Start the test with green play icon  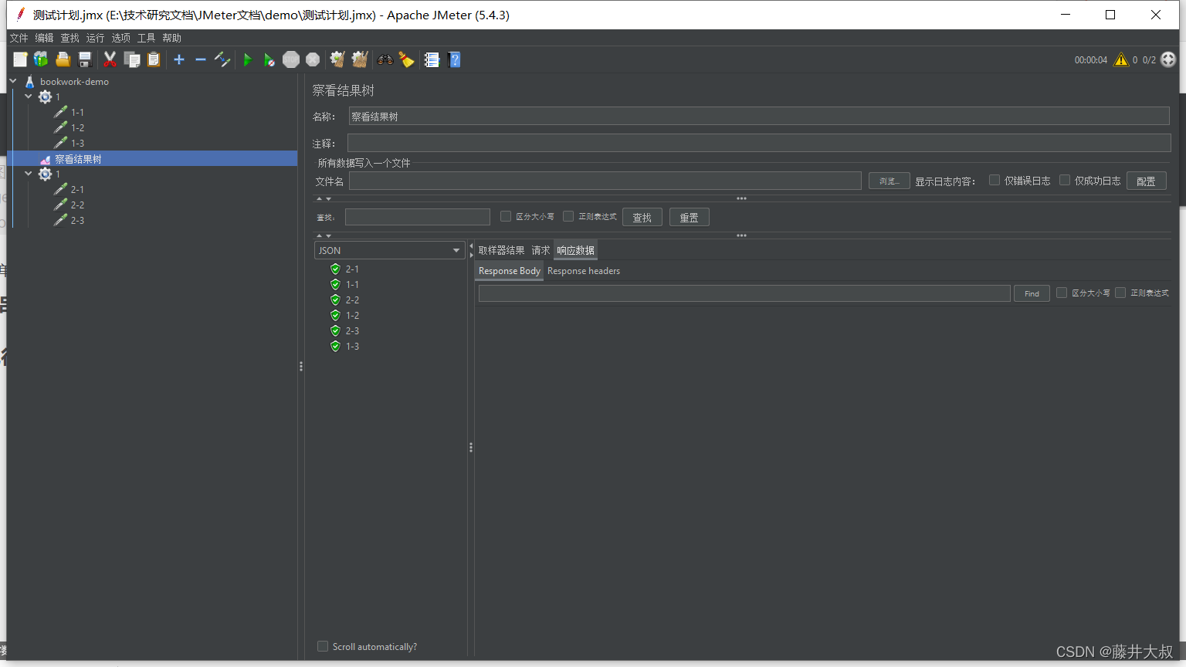point(248,59)
